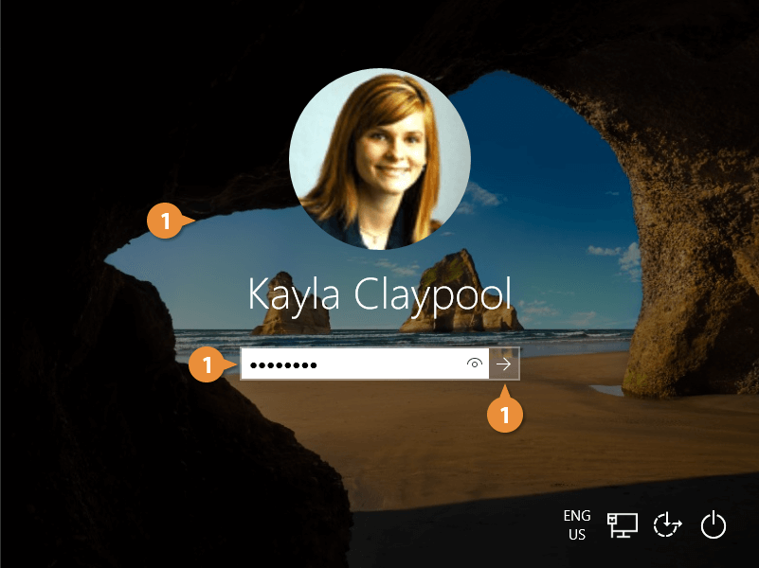Click the orange badge beside password field
This screenshot has height=568, width=759.
(x=207, y=364)
